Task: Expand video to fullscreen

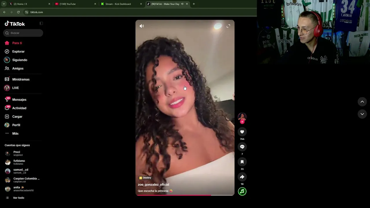Action: (228, 26)
